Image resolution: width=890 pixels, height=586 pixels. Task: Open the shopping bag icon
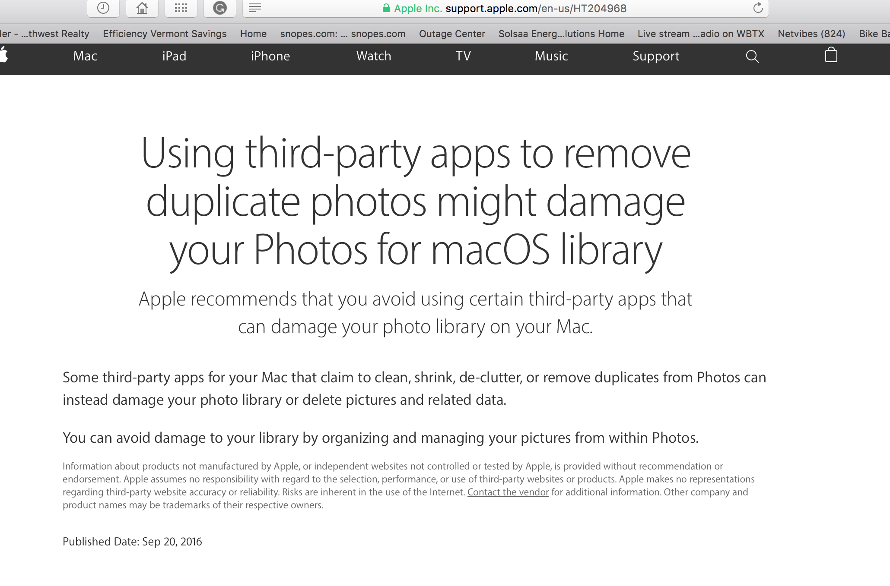click(831, 56)
